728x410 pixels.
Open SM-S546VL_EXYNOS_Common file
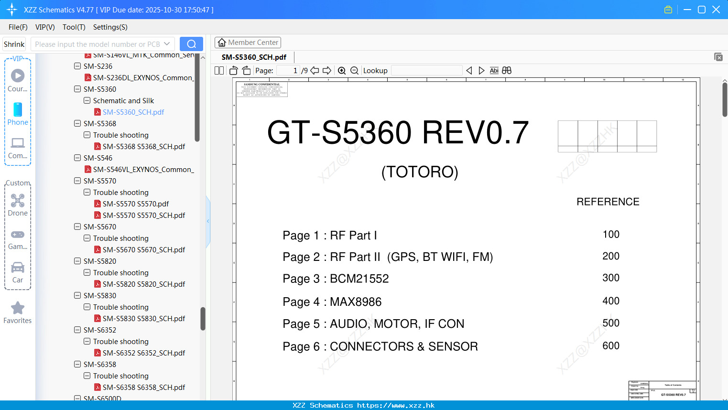pyautogui.click(x=143, y=169)
